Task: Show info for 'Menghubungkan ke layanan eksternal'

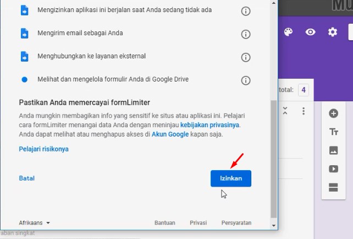Action: pos(246,57)
